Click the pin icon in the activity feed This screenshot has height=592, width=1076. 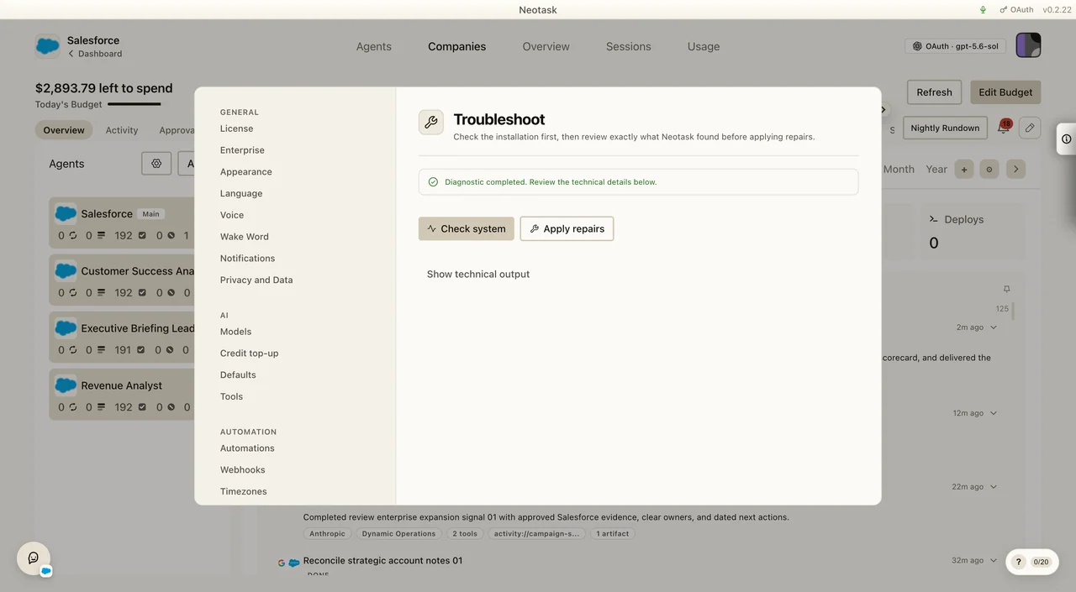click(1007, 289)
